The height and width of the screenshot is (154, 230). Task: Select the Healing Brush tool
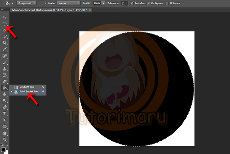click(5, 56)
